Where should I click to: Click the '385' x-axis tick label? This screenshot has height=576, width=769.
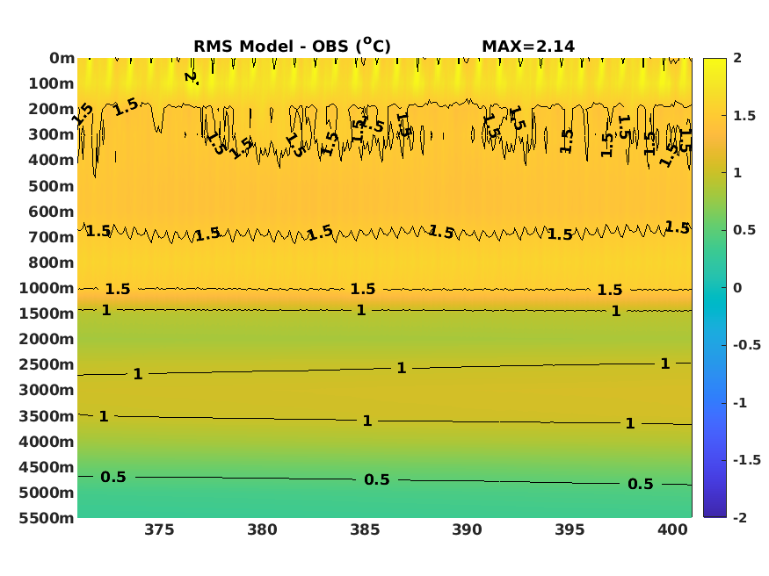pyautogui.click(x=365, y=530)
